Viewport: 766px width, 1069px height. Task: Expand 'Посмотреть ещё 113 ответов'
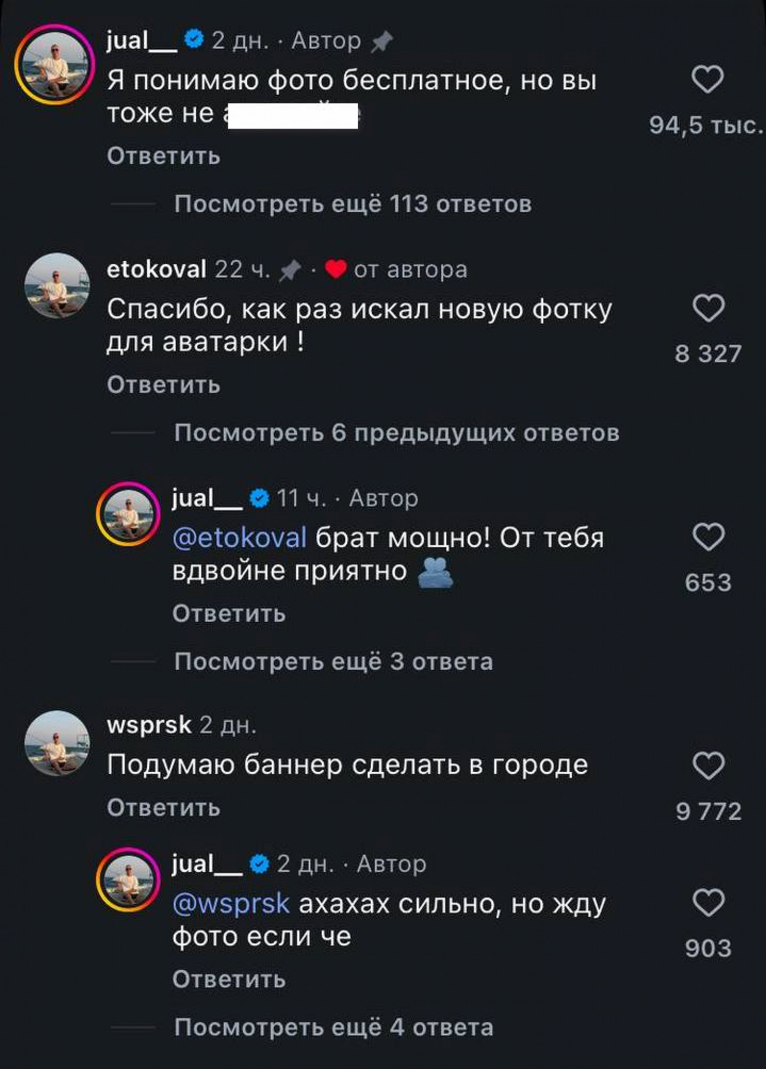353,204
